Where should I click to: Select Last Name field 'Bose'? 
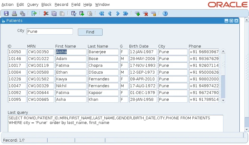(103, 59)
